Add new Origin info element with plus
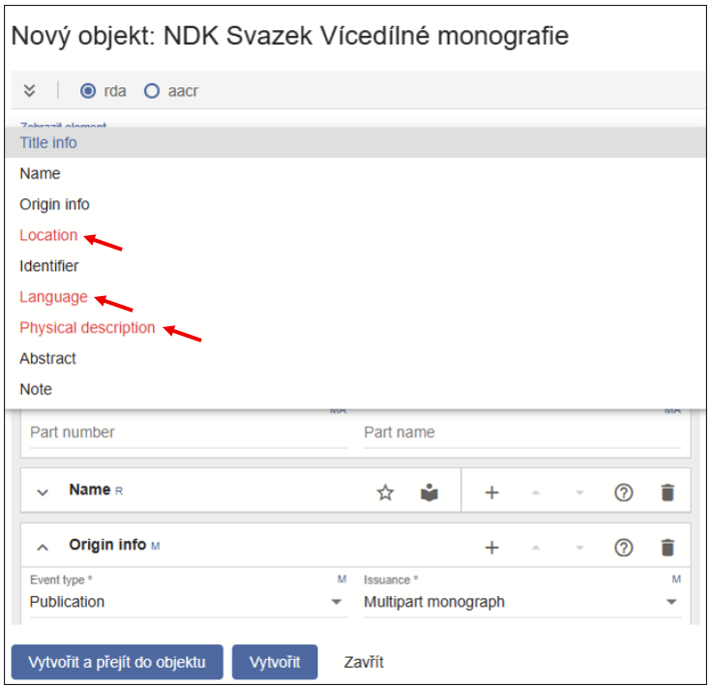Viewport: 710px width, 687px height. coord(491,548)
